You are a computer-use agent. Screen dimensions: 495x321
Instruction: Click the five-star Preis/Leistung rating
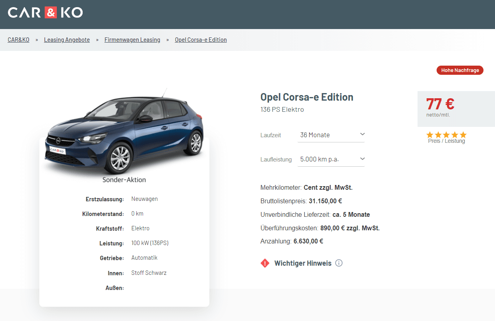click(x=447, y=135)
